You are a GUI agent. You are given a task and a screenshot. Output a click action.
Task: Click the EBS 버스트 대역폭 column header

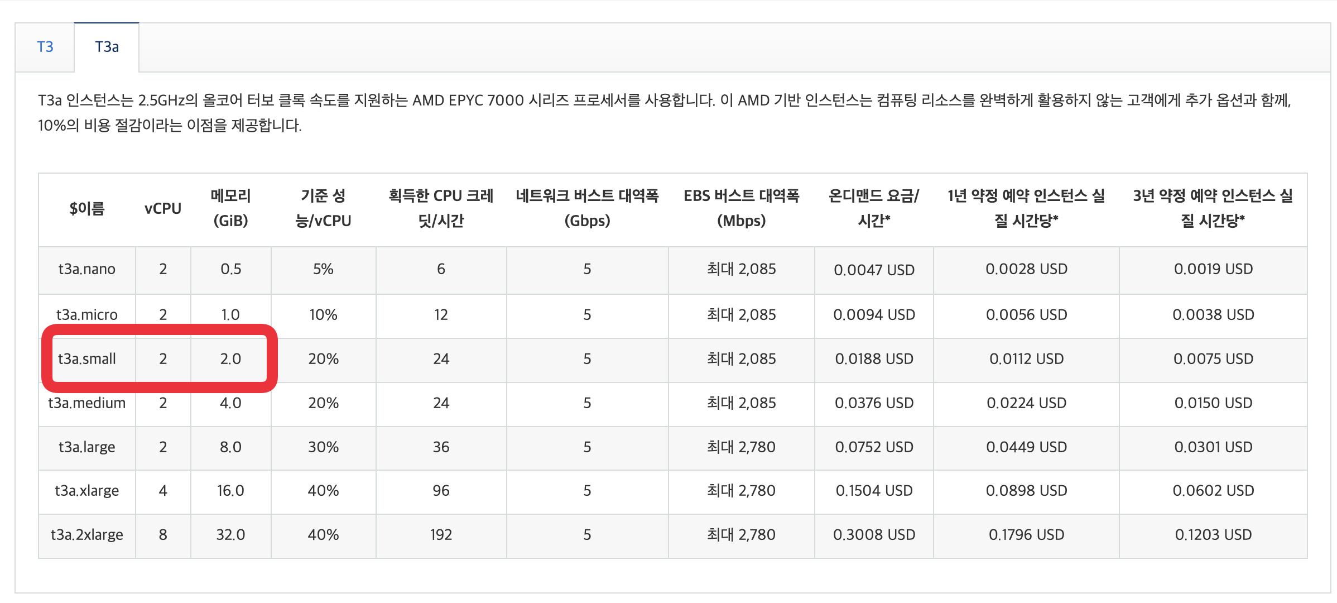[x=741, y=208]
